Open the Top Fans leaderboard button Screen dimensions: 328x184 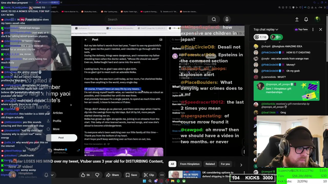tap(301, 29)
